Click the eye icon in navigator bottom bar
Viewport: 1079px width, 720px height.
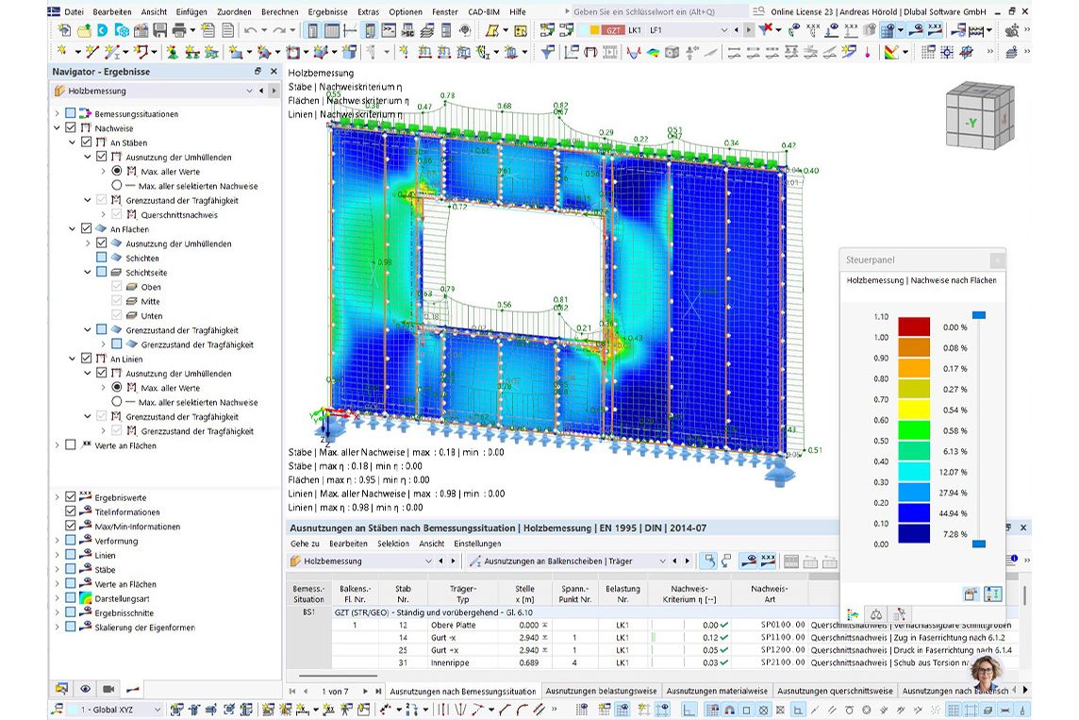(x=85, y=689)
